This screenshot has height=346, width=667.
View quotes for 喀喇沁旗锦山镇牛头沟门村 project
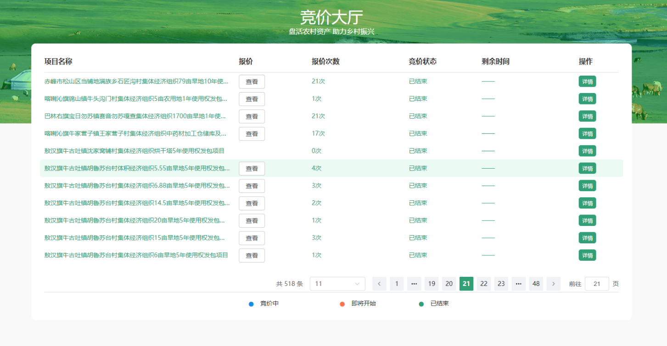(x=252, y=99)
